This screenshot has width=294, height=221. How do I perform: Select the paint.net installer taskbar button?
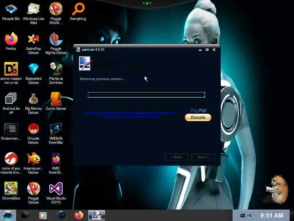tap(97, 215)
